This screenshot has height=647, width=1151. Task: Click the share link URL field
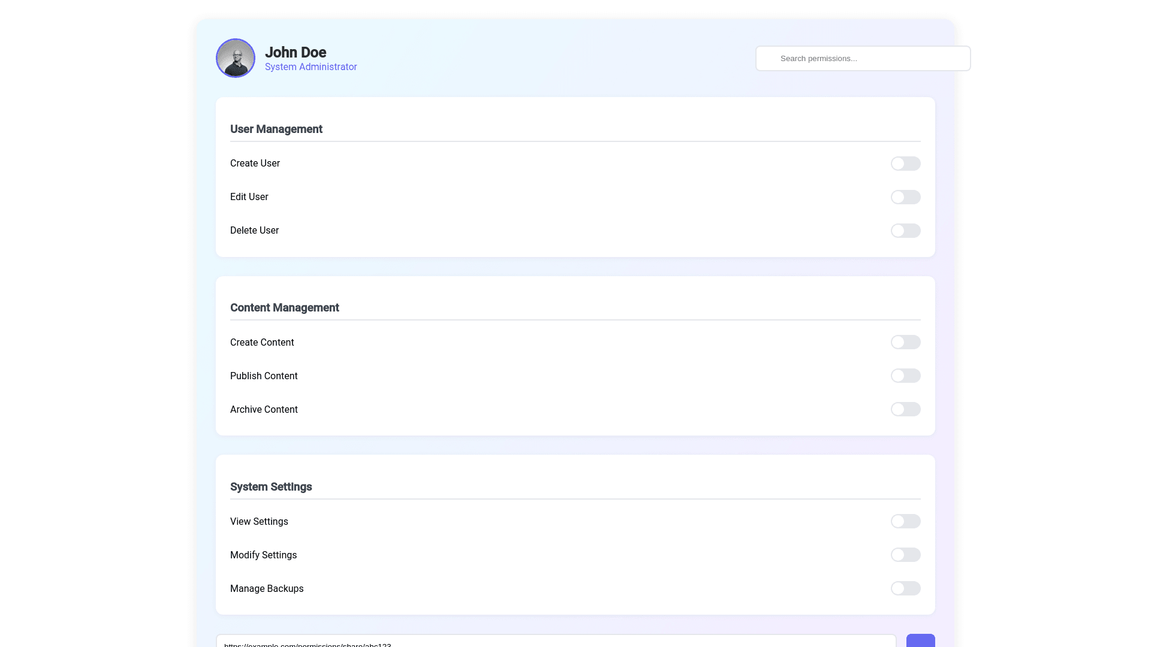(x=556, y=642)
